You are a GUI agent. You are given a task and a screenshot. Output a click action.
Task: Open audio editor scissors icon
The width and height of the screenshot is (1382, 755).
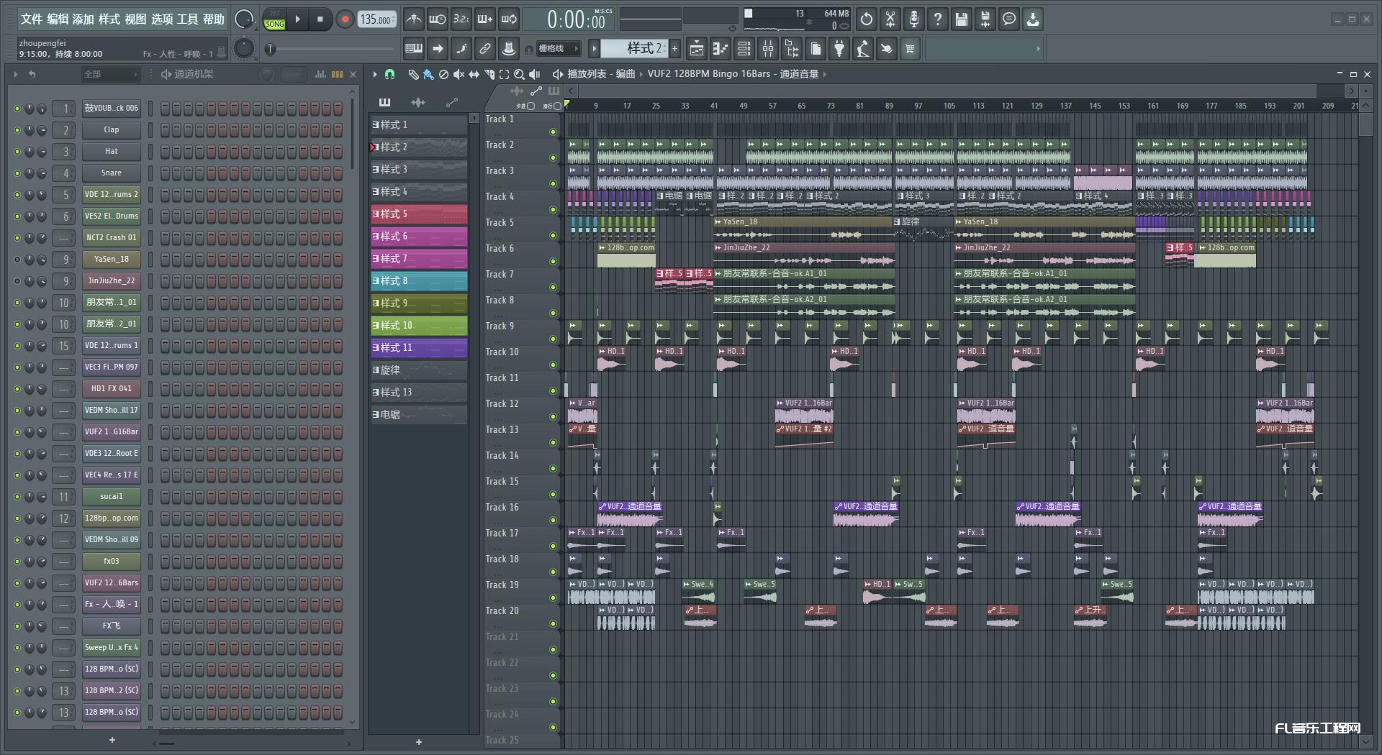(x=890, y=19)
